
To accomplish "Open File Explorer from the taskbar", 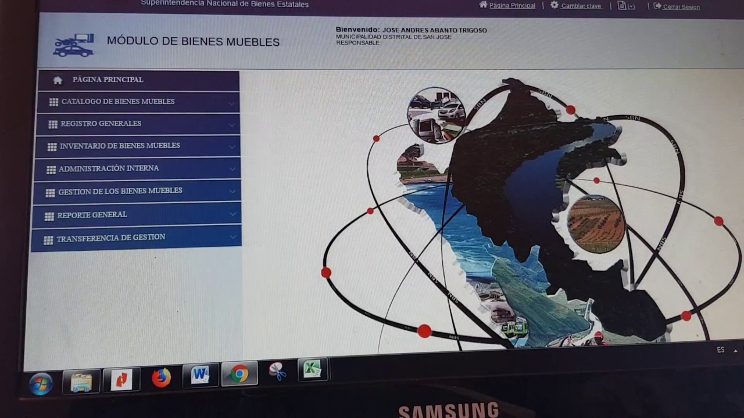I will pyautogui.click(x=81, y=381).
